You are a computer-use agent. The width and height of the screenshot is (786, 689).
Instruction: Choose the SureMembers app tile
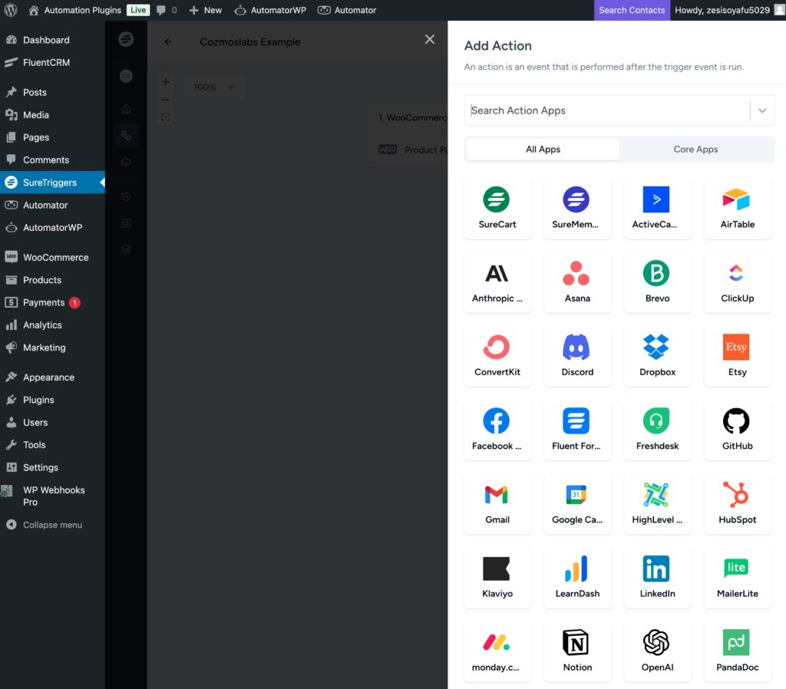(577, 209)
